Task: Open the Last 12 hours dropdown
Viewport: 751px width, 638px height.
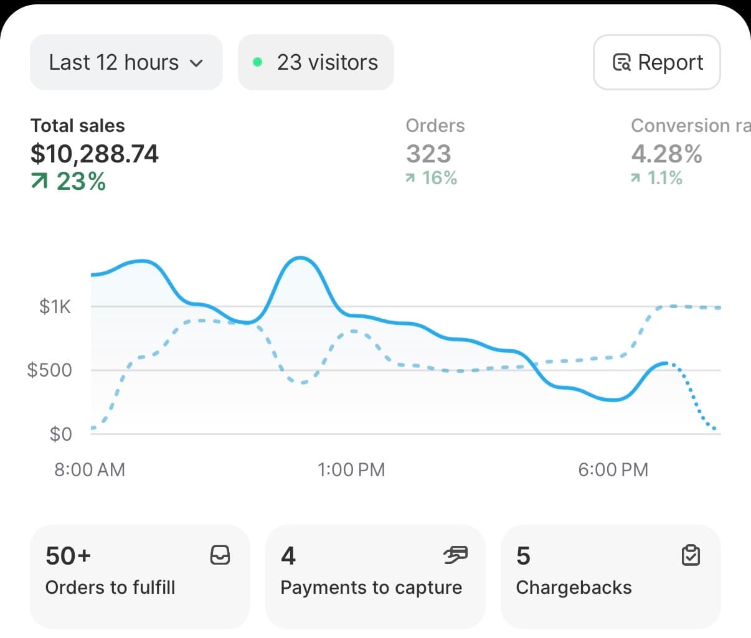Action: [x=126, y=62]
